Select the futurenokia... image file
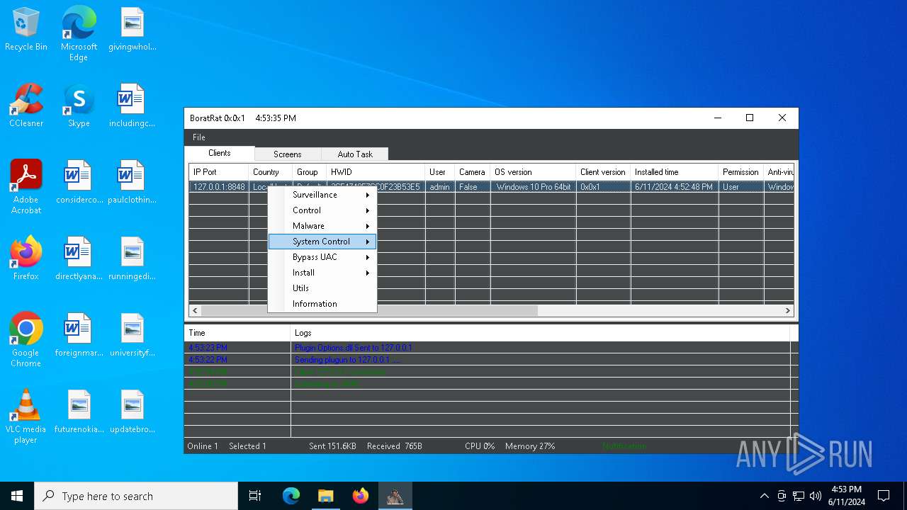907x510 pixels. (79, 412)
